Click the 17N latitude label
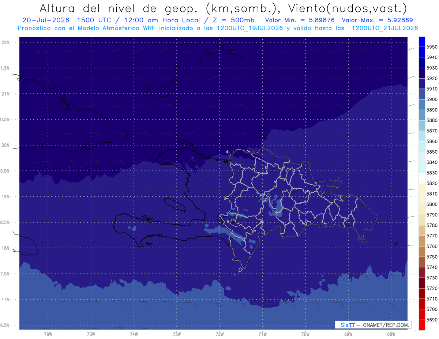The height and width of the screenshot is (339, 439). (6, 300)
